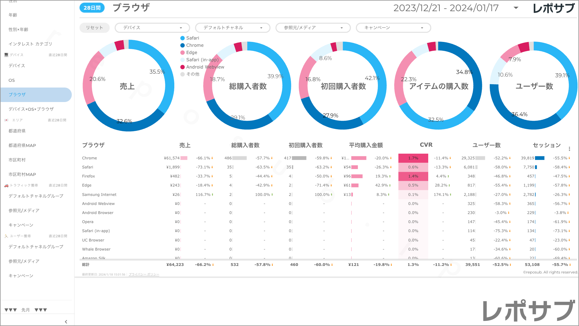Open the 参照元/メディア filter dropdown
579x326 pixels.
[x=313, y=28]
